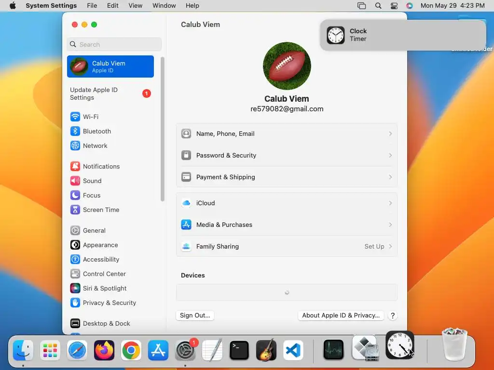Open the Edit menu
This screenshot has height=370, width=494.
[x=112, y=6]
